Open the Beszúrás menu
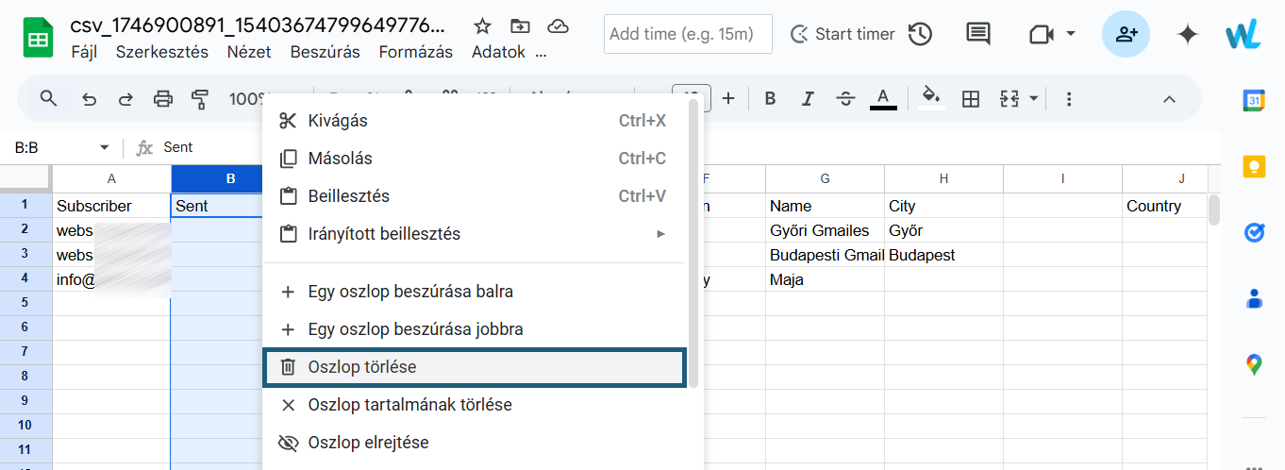 point(325,52)
